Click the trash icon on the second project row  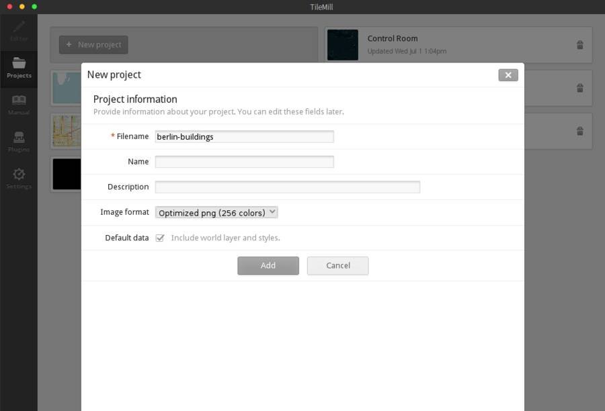(579, 88)
